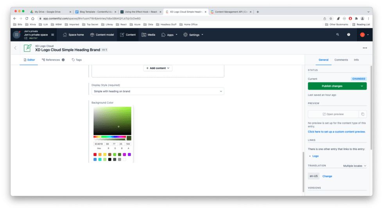The height and width of the screenshot is (210, 383).
Task: Select the bright green preset swatch
Action: tap(115, 154)
